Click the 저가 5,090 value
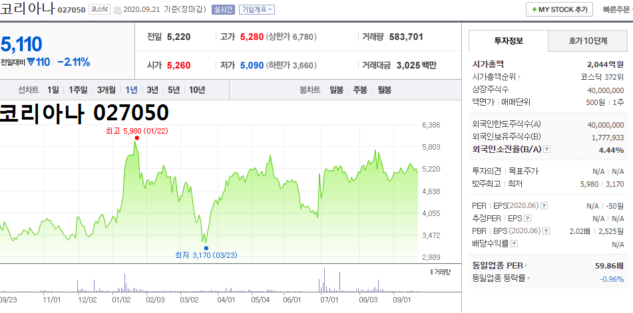 [x=252, y=65]
